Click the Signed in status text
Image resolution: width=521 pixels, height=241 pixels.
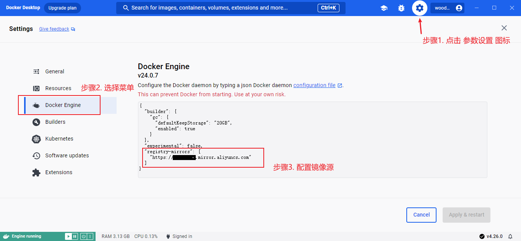tap(182, 236)
